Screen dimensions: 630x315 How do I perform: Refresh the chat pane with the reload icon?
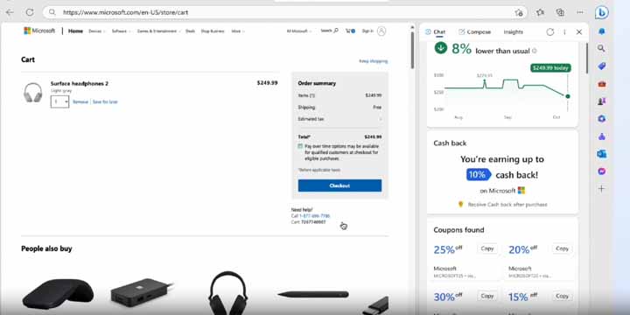point(550,31)
